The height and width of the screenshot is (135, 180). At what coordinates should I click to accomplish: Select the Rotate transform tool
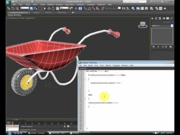pyautogui.click(x=53, y=9)
